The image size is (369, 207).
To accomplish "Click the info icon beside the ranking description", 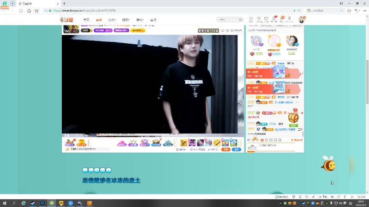I will click(x=275, y=30).
